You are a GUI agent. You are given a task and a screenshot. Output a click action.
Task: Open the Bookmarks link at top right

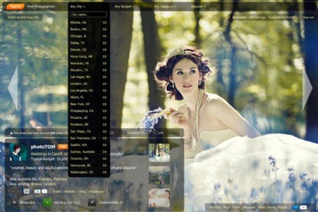(239, 17)
